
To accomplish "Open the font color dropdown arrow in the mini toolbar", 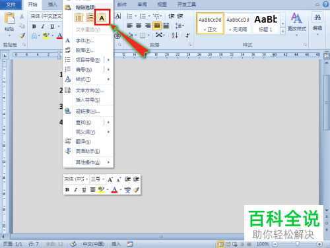I will pos(121,190).
